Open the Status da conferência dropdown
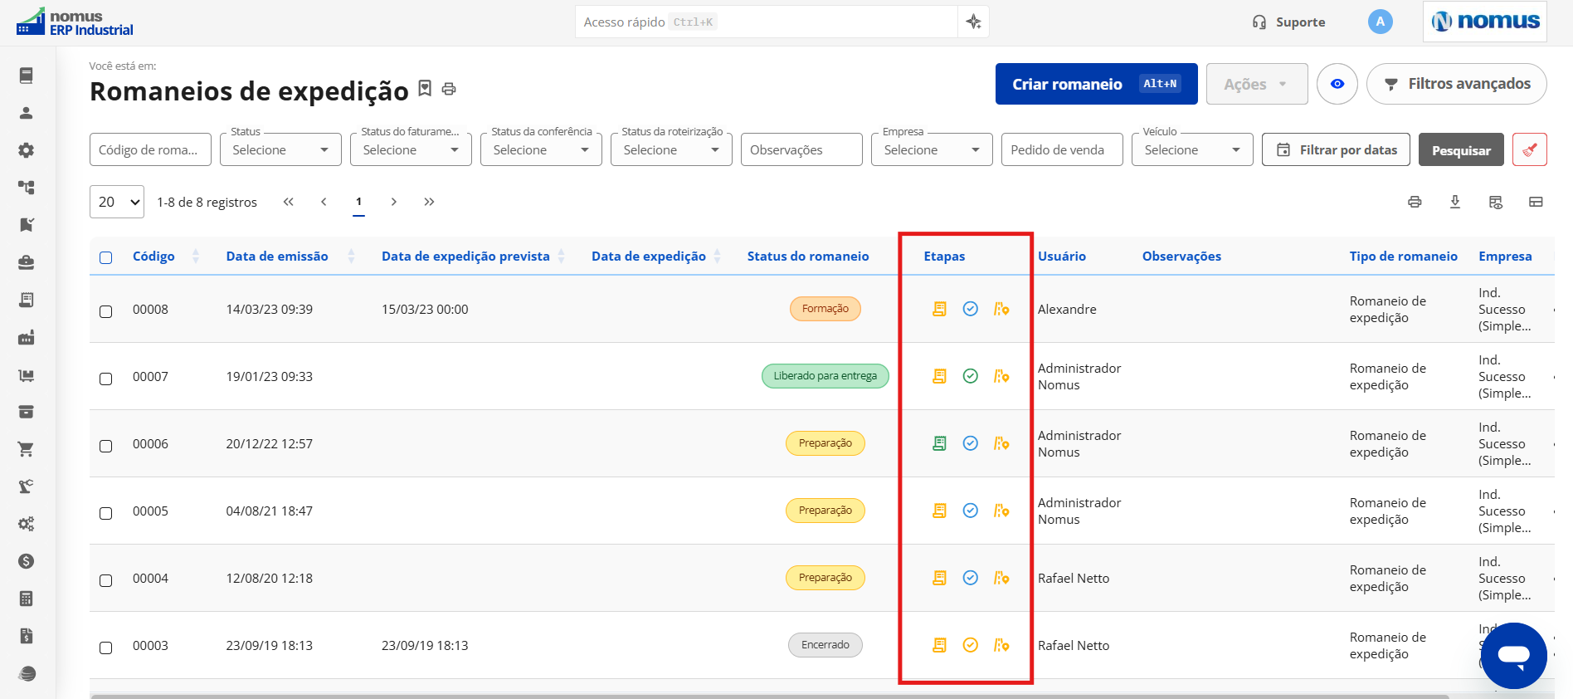1573x699 pixels. (541, 150)
